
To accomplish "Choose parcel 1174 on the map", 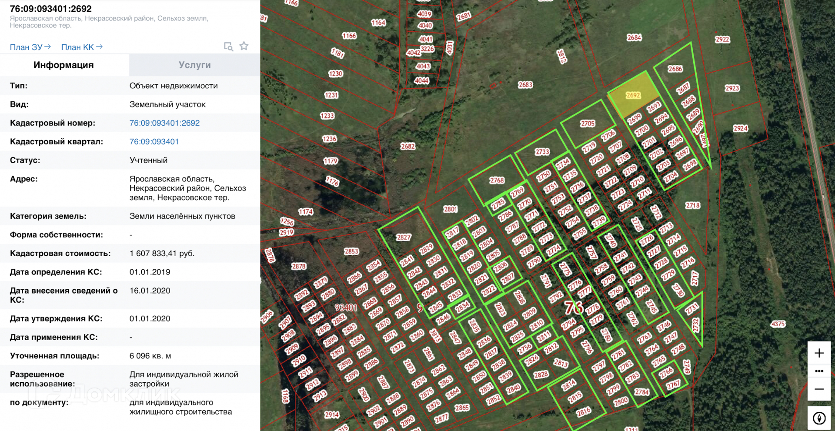I will tap(306, 212).
